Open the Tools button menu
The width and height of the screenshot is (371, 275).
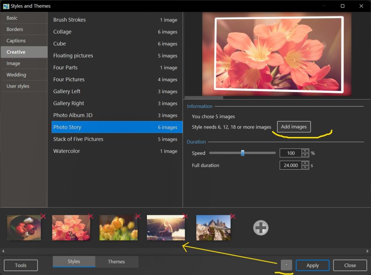[21, 265]
